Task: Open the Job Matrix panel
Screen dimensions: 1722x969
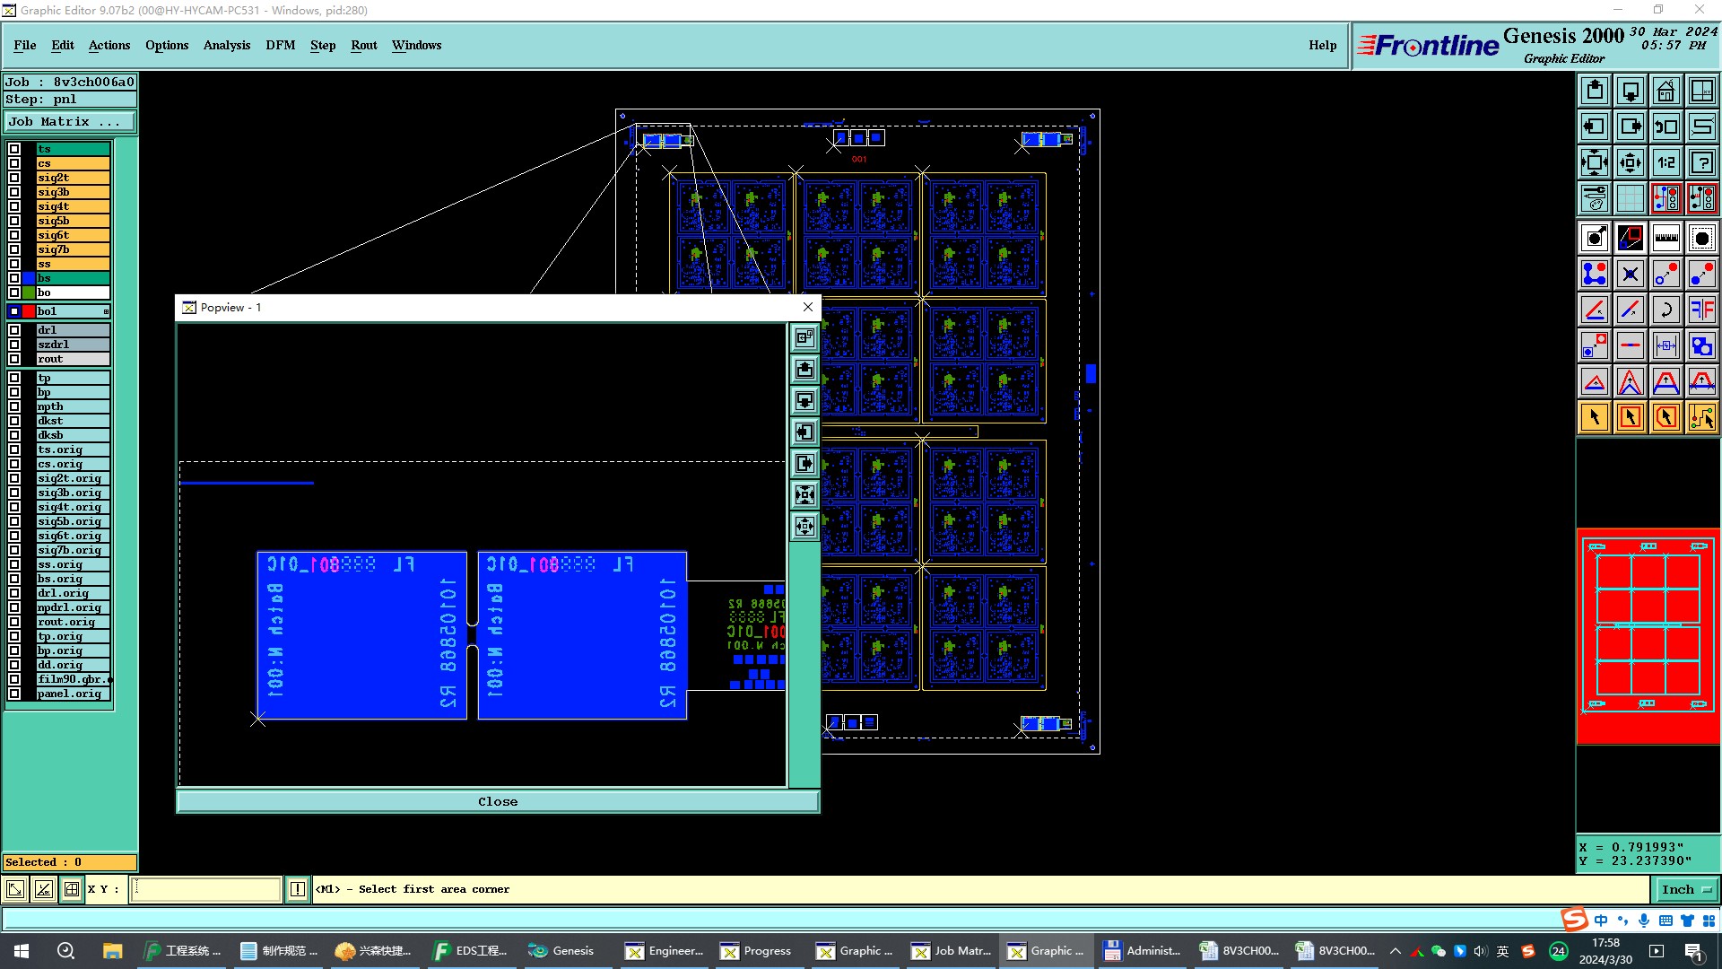Action: 70,122
